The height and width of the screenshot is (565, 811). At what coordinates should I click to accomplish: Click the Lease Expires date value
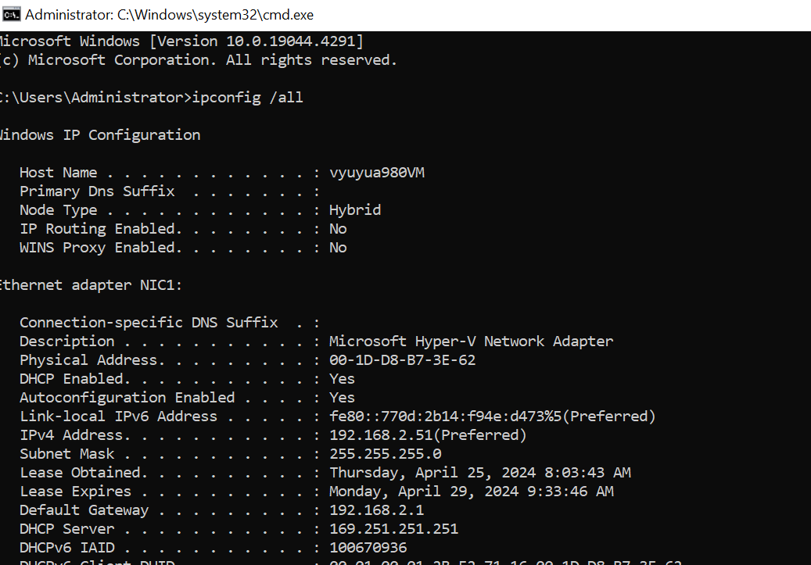point(471,491)
